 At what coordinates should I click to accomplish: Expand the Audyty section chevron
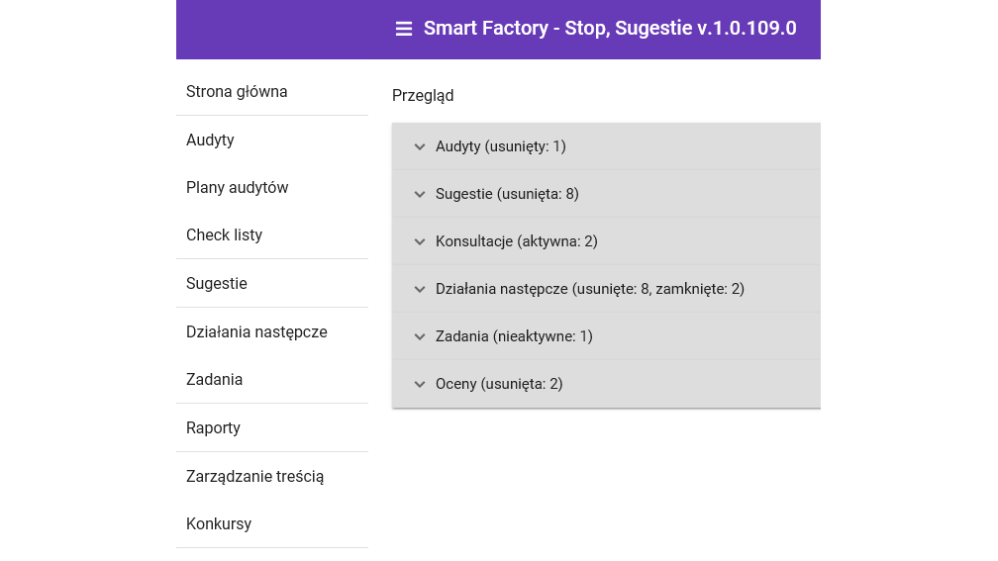(420, 146)
